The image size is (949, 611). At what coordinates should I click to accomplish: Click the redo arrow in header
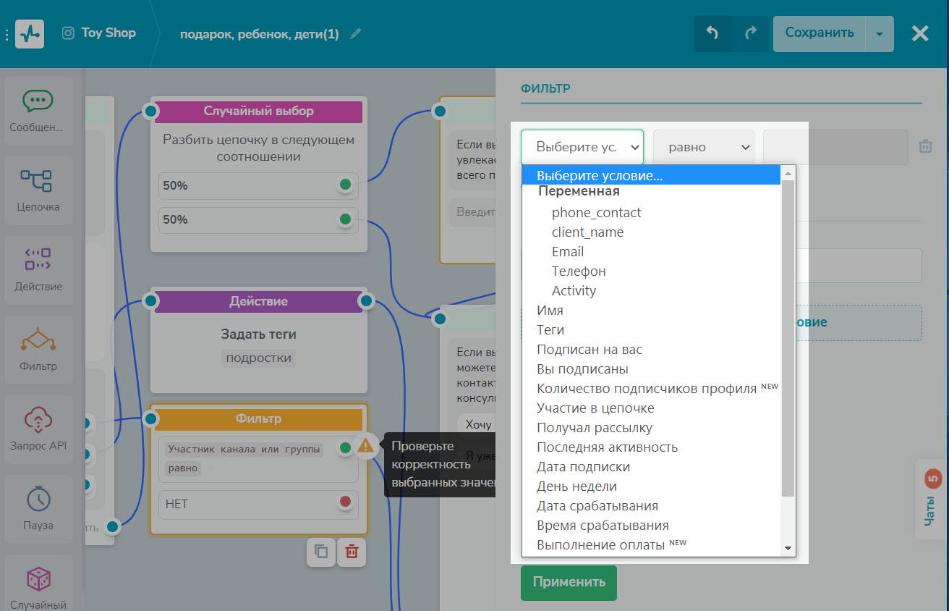coord(751,33)
